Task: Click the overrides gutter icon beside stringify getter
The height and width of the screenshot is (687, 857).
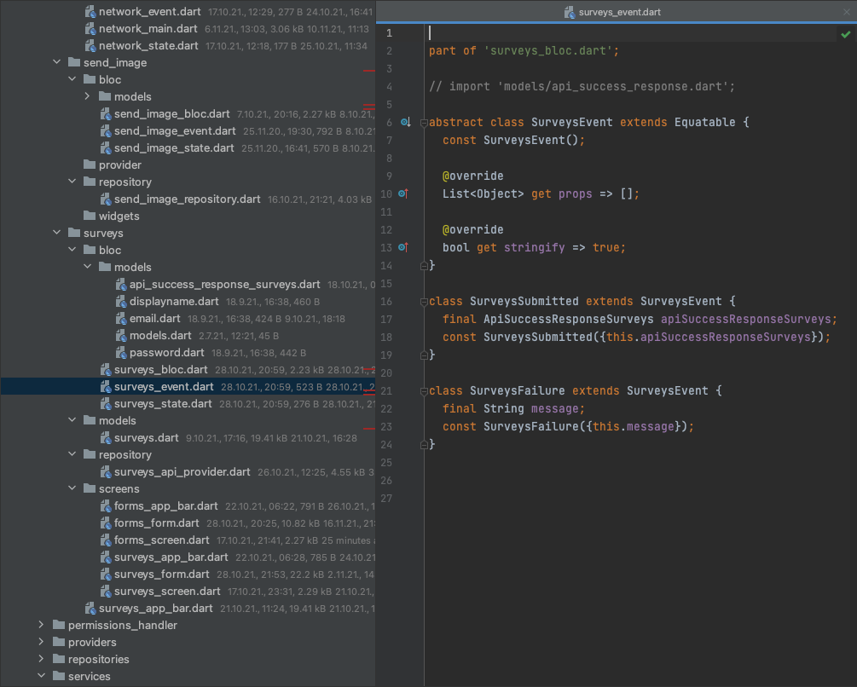Action: (402, 247)
